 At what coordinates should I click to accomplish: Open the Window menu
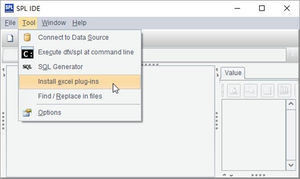coord(54,23)
